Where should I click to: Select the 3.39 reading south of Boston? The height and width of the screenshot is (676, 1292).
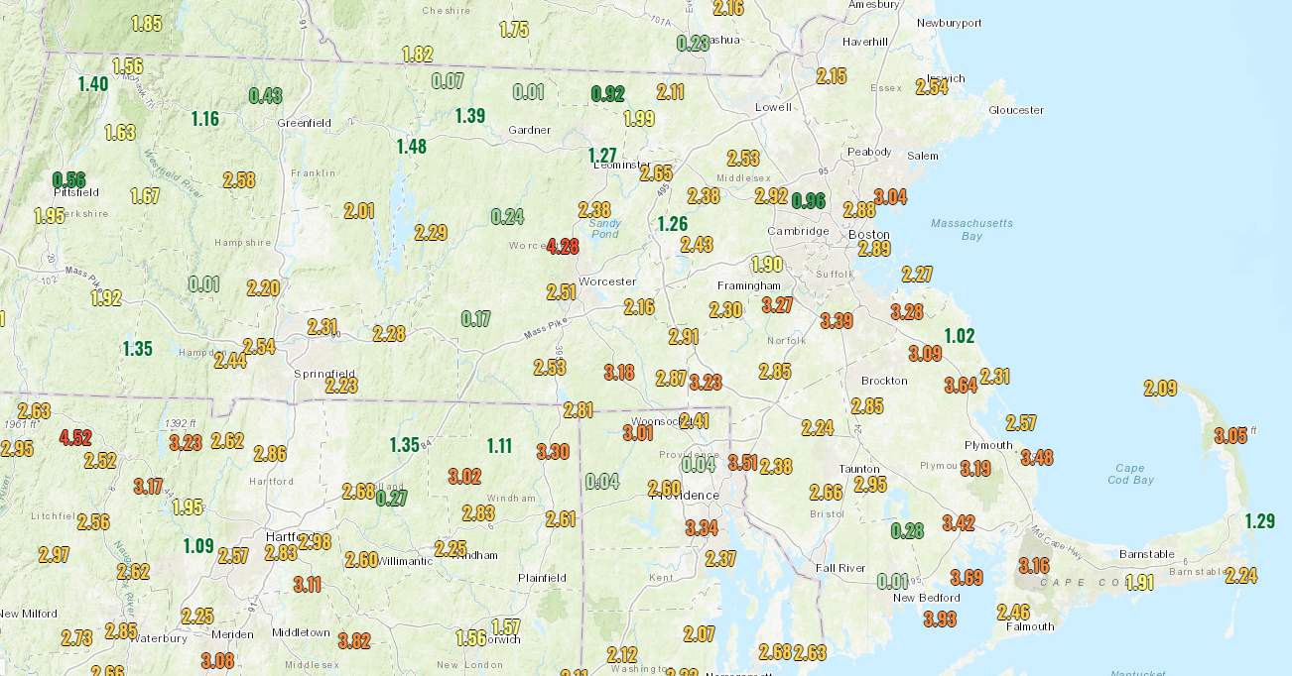tap(837, 320)
